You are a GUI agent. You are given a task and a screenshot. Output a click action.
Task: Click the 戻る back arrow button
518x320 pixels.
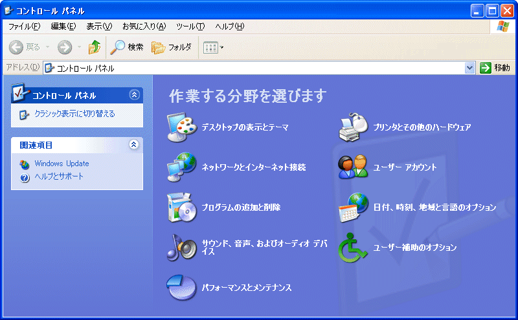point(24,47)
